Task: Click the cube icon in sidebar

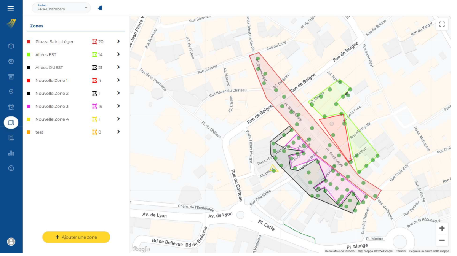Action: pyautogui.click(x=11, y=46)
